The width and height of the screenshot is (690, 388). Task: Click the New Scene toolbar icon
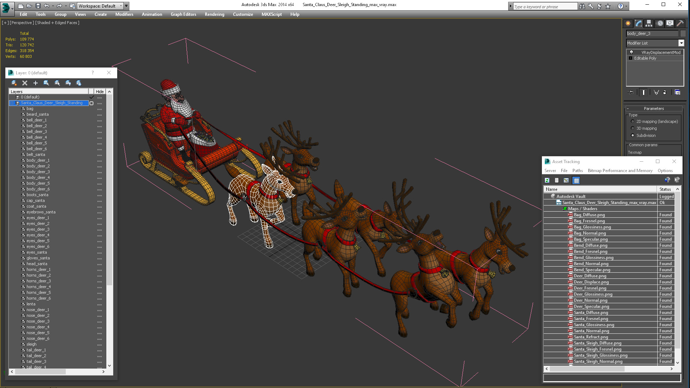pos(21,6)
